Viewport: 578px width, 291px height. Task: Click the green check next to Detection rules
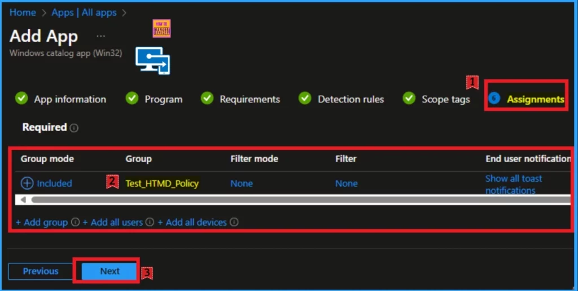pos(305,98)
